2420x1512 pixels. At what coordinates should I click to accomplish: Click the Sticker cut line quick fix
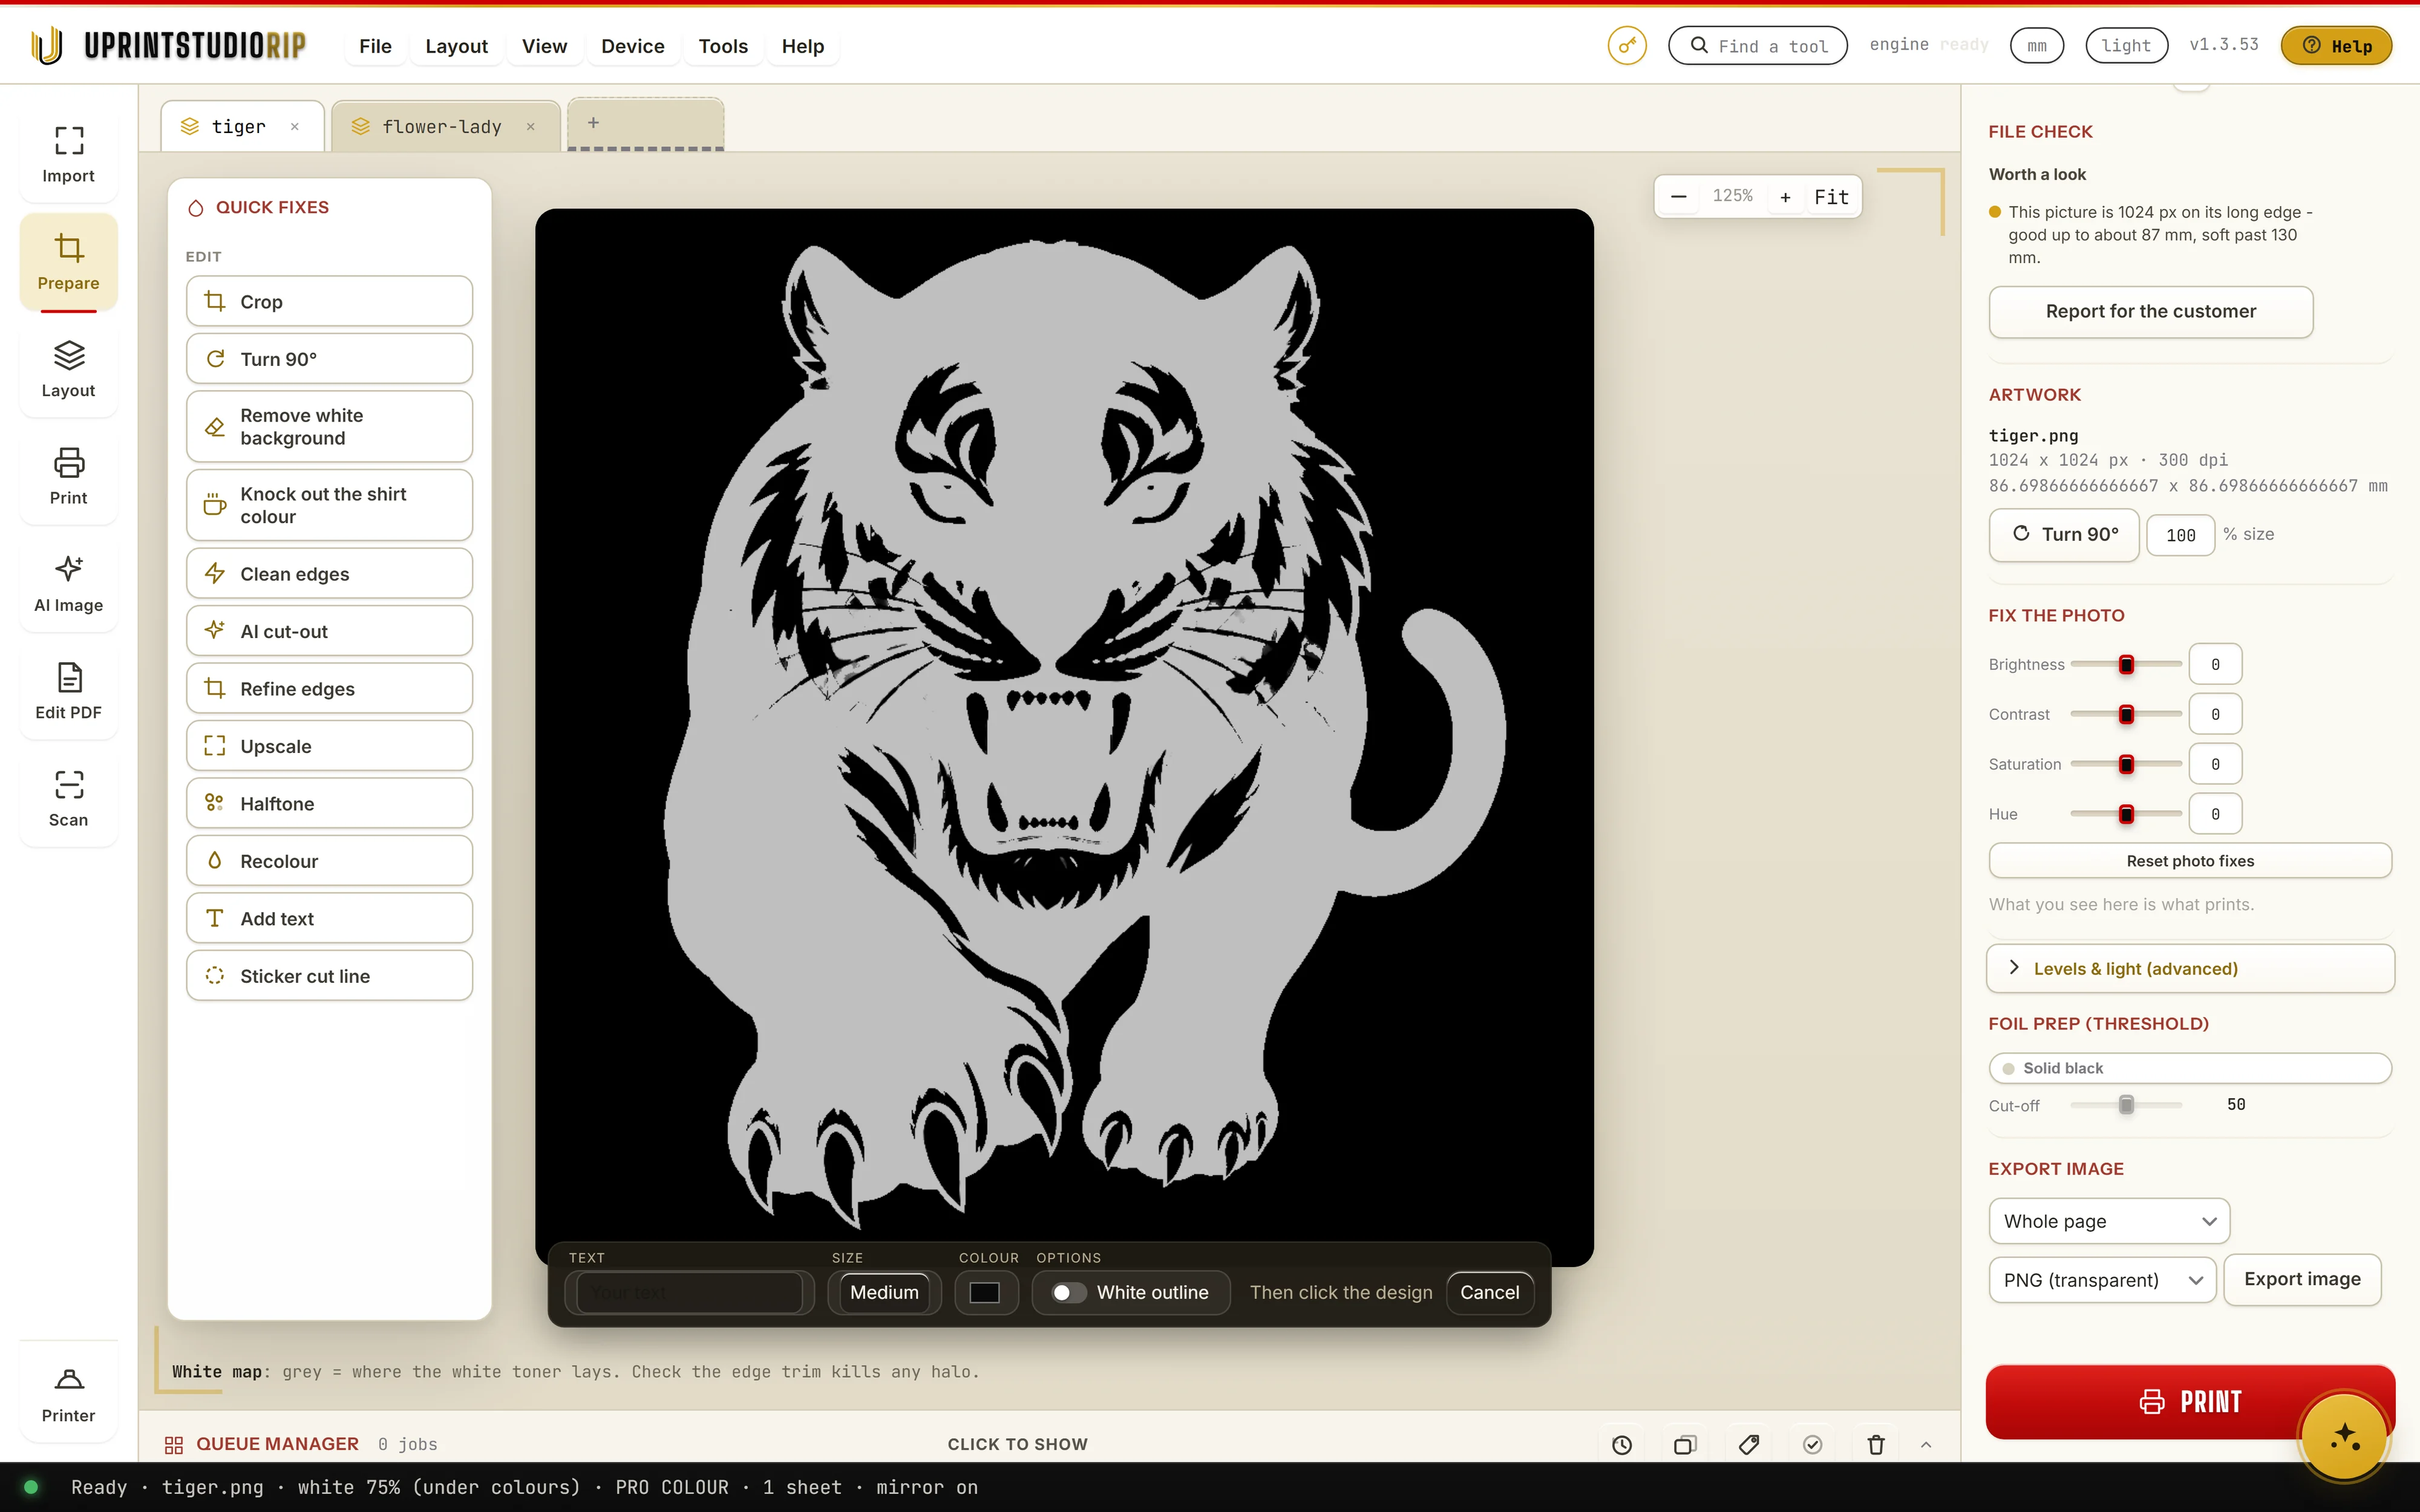pyautogui.click(x=329, y=975)
